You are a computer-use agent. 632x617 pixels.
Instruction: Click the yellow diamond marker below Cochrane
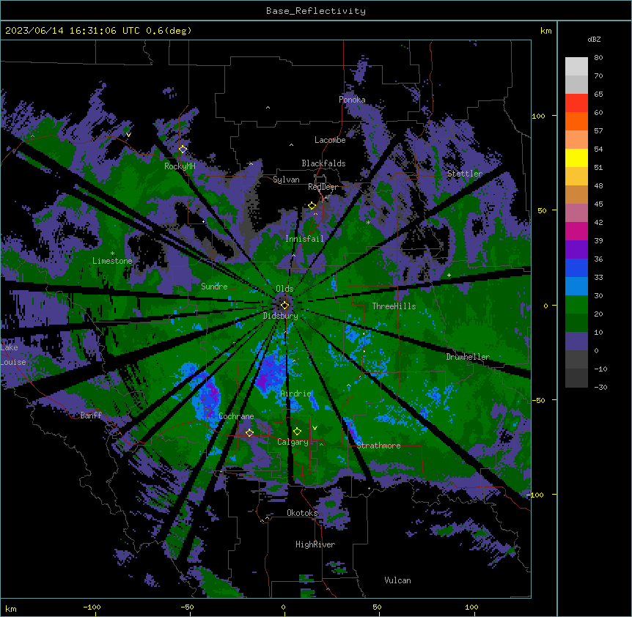[249, 433]
